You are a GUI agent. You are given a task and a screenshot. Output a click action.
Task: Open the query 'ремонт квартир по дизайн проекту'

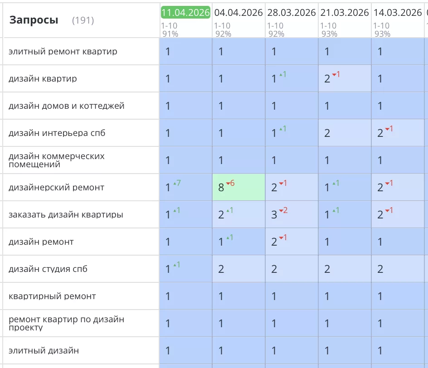[x=59, y=323]
